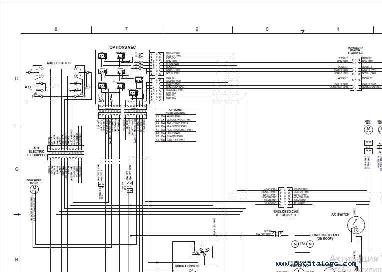This screenshot has width=382, height=272.
Task: Click the ROOF WIPER MOTOR label
Action: (x=34, y=182)
